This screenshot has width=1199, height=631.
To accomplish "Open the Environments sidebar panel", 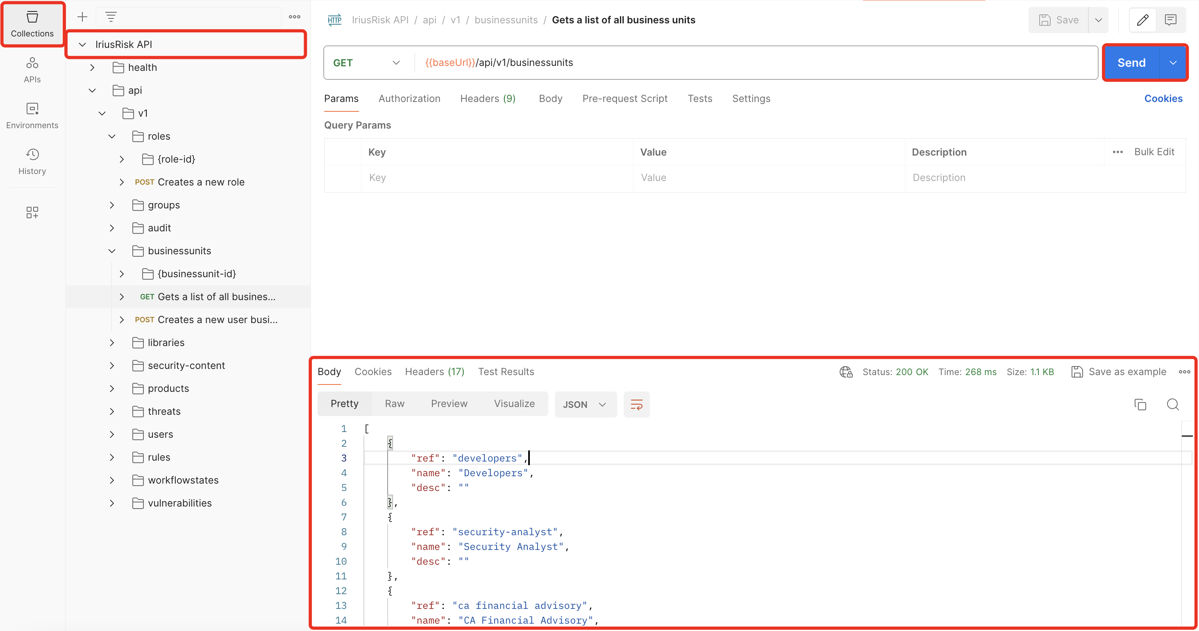I will pyautogui.click(x=32, y=116).
